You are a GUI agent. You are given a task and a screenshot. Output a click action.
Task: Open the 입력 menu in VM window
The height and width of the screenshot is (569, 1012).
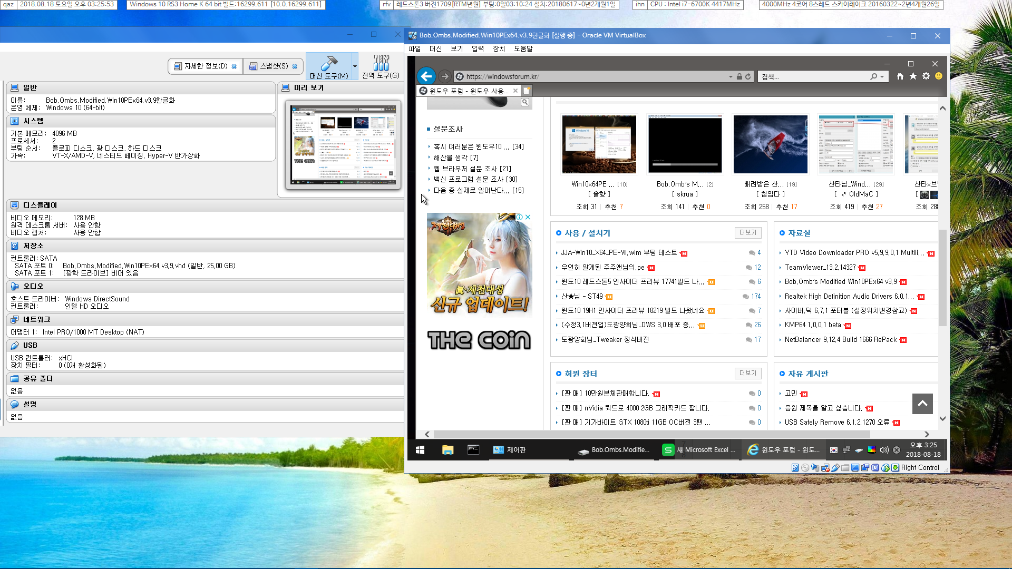tap(478, 48)
